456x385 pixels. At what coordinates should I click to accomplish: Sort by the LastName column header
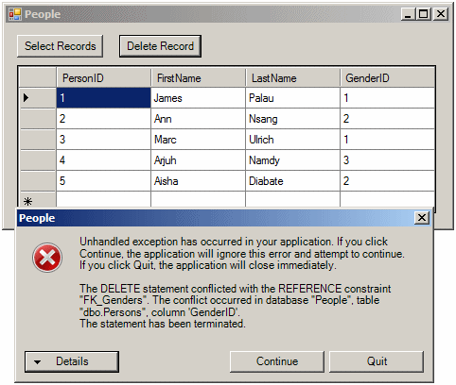pos(293,77)
